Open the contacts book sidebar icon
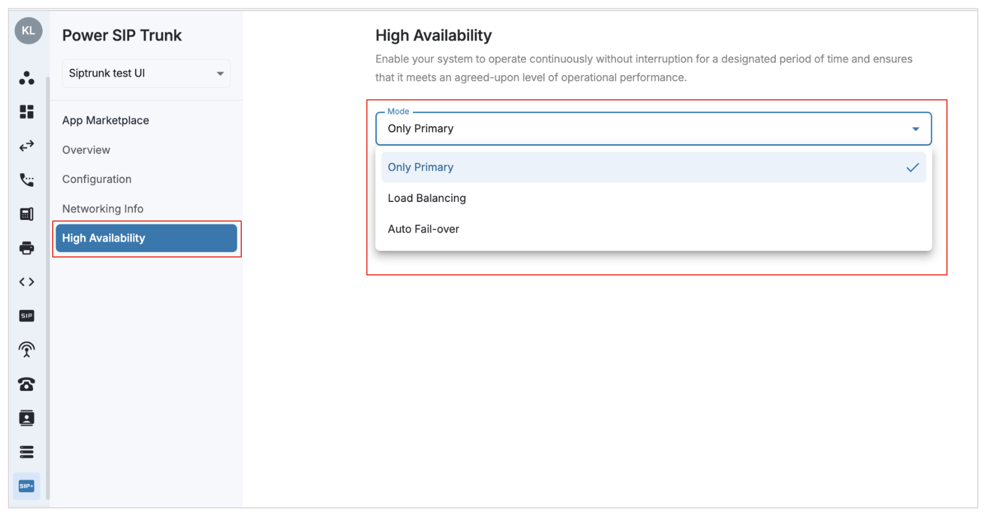This screenshot has width=984, height=515. [x=26, y=418]
